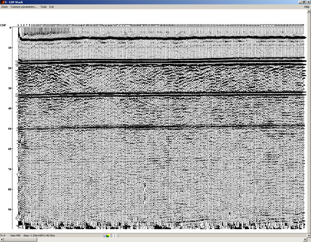Open the Zoom menu
This screenshot has height=242, width=311.
pos(4,7)
